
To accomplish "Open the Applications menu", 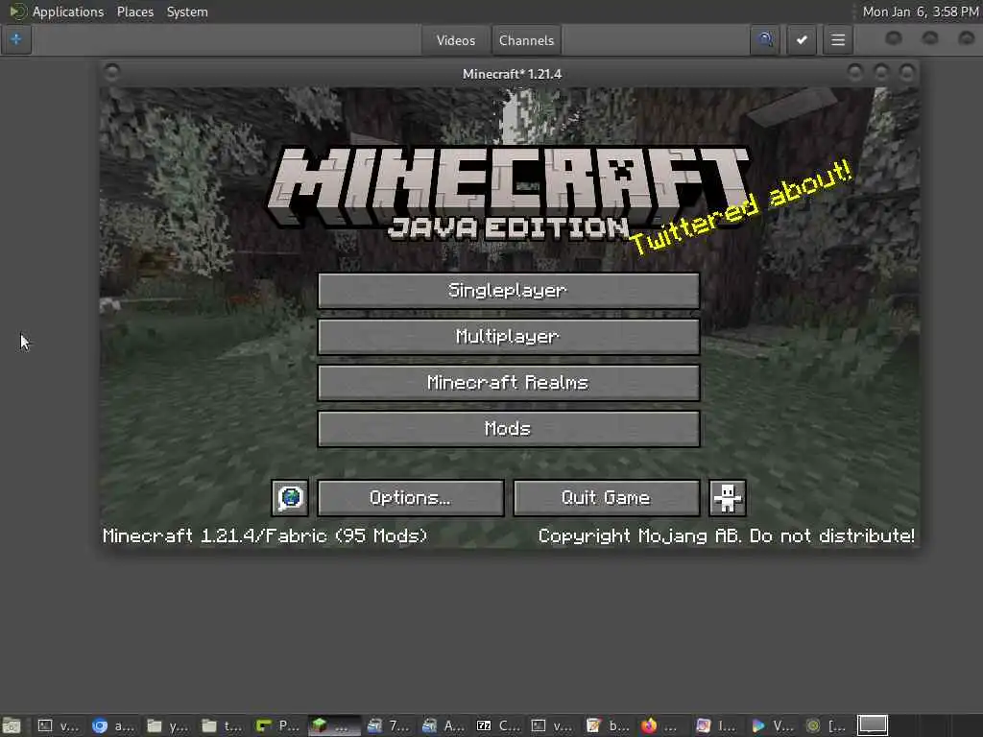I will tap(68, 12).
